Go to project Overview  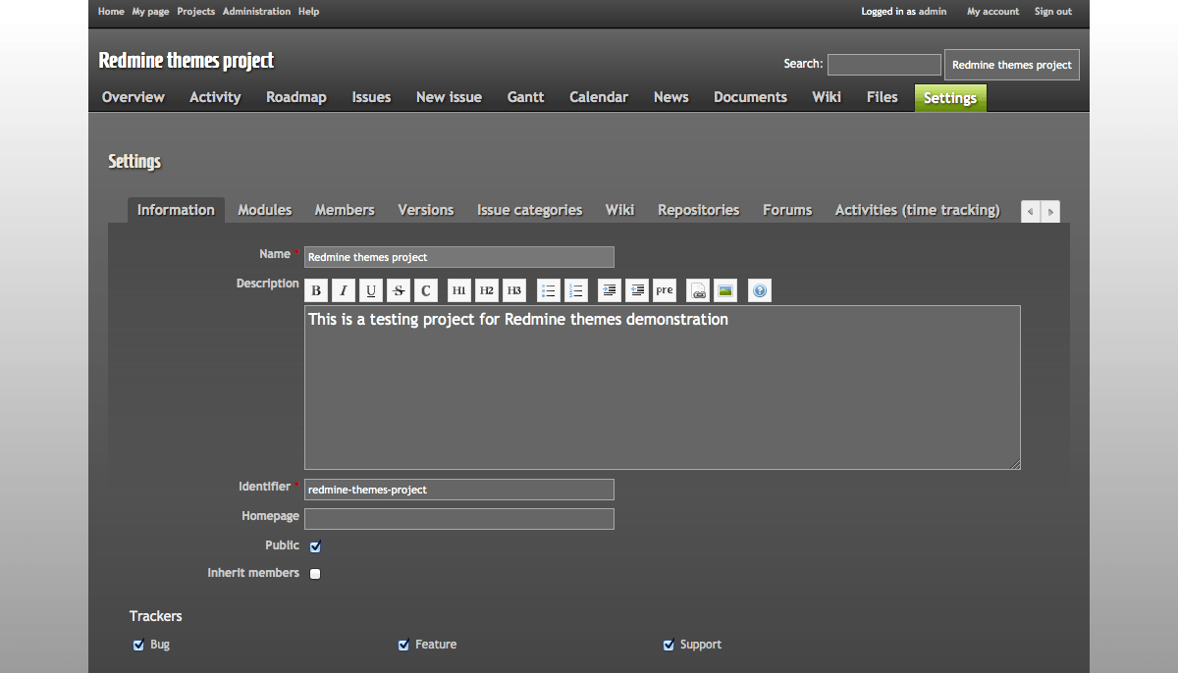(x=134, y=97)
